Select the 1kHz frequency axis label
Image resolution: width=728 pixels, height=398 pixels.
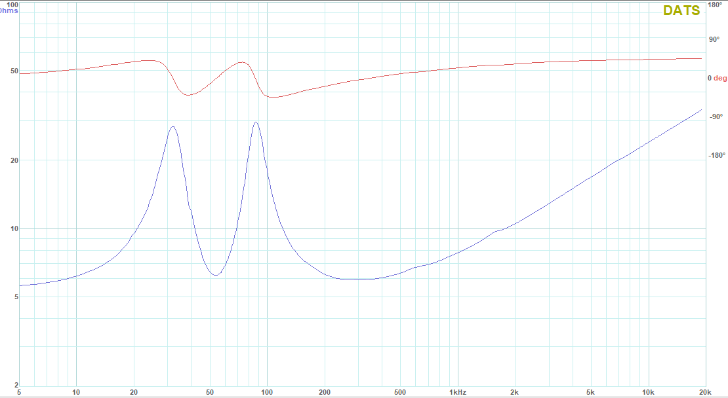click(457, 392)
